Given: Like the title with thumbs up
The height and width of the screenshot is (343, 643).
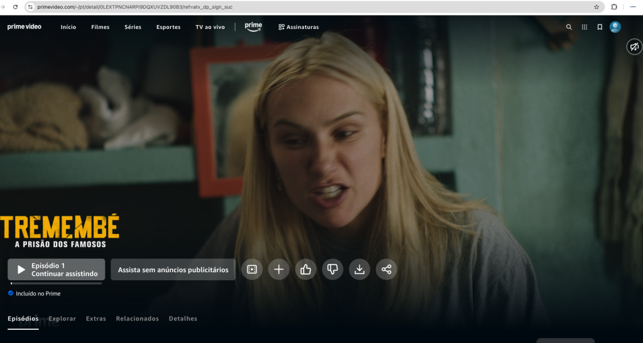Looking at the screenshot, I should [x=306, y=270].
